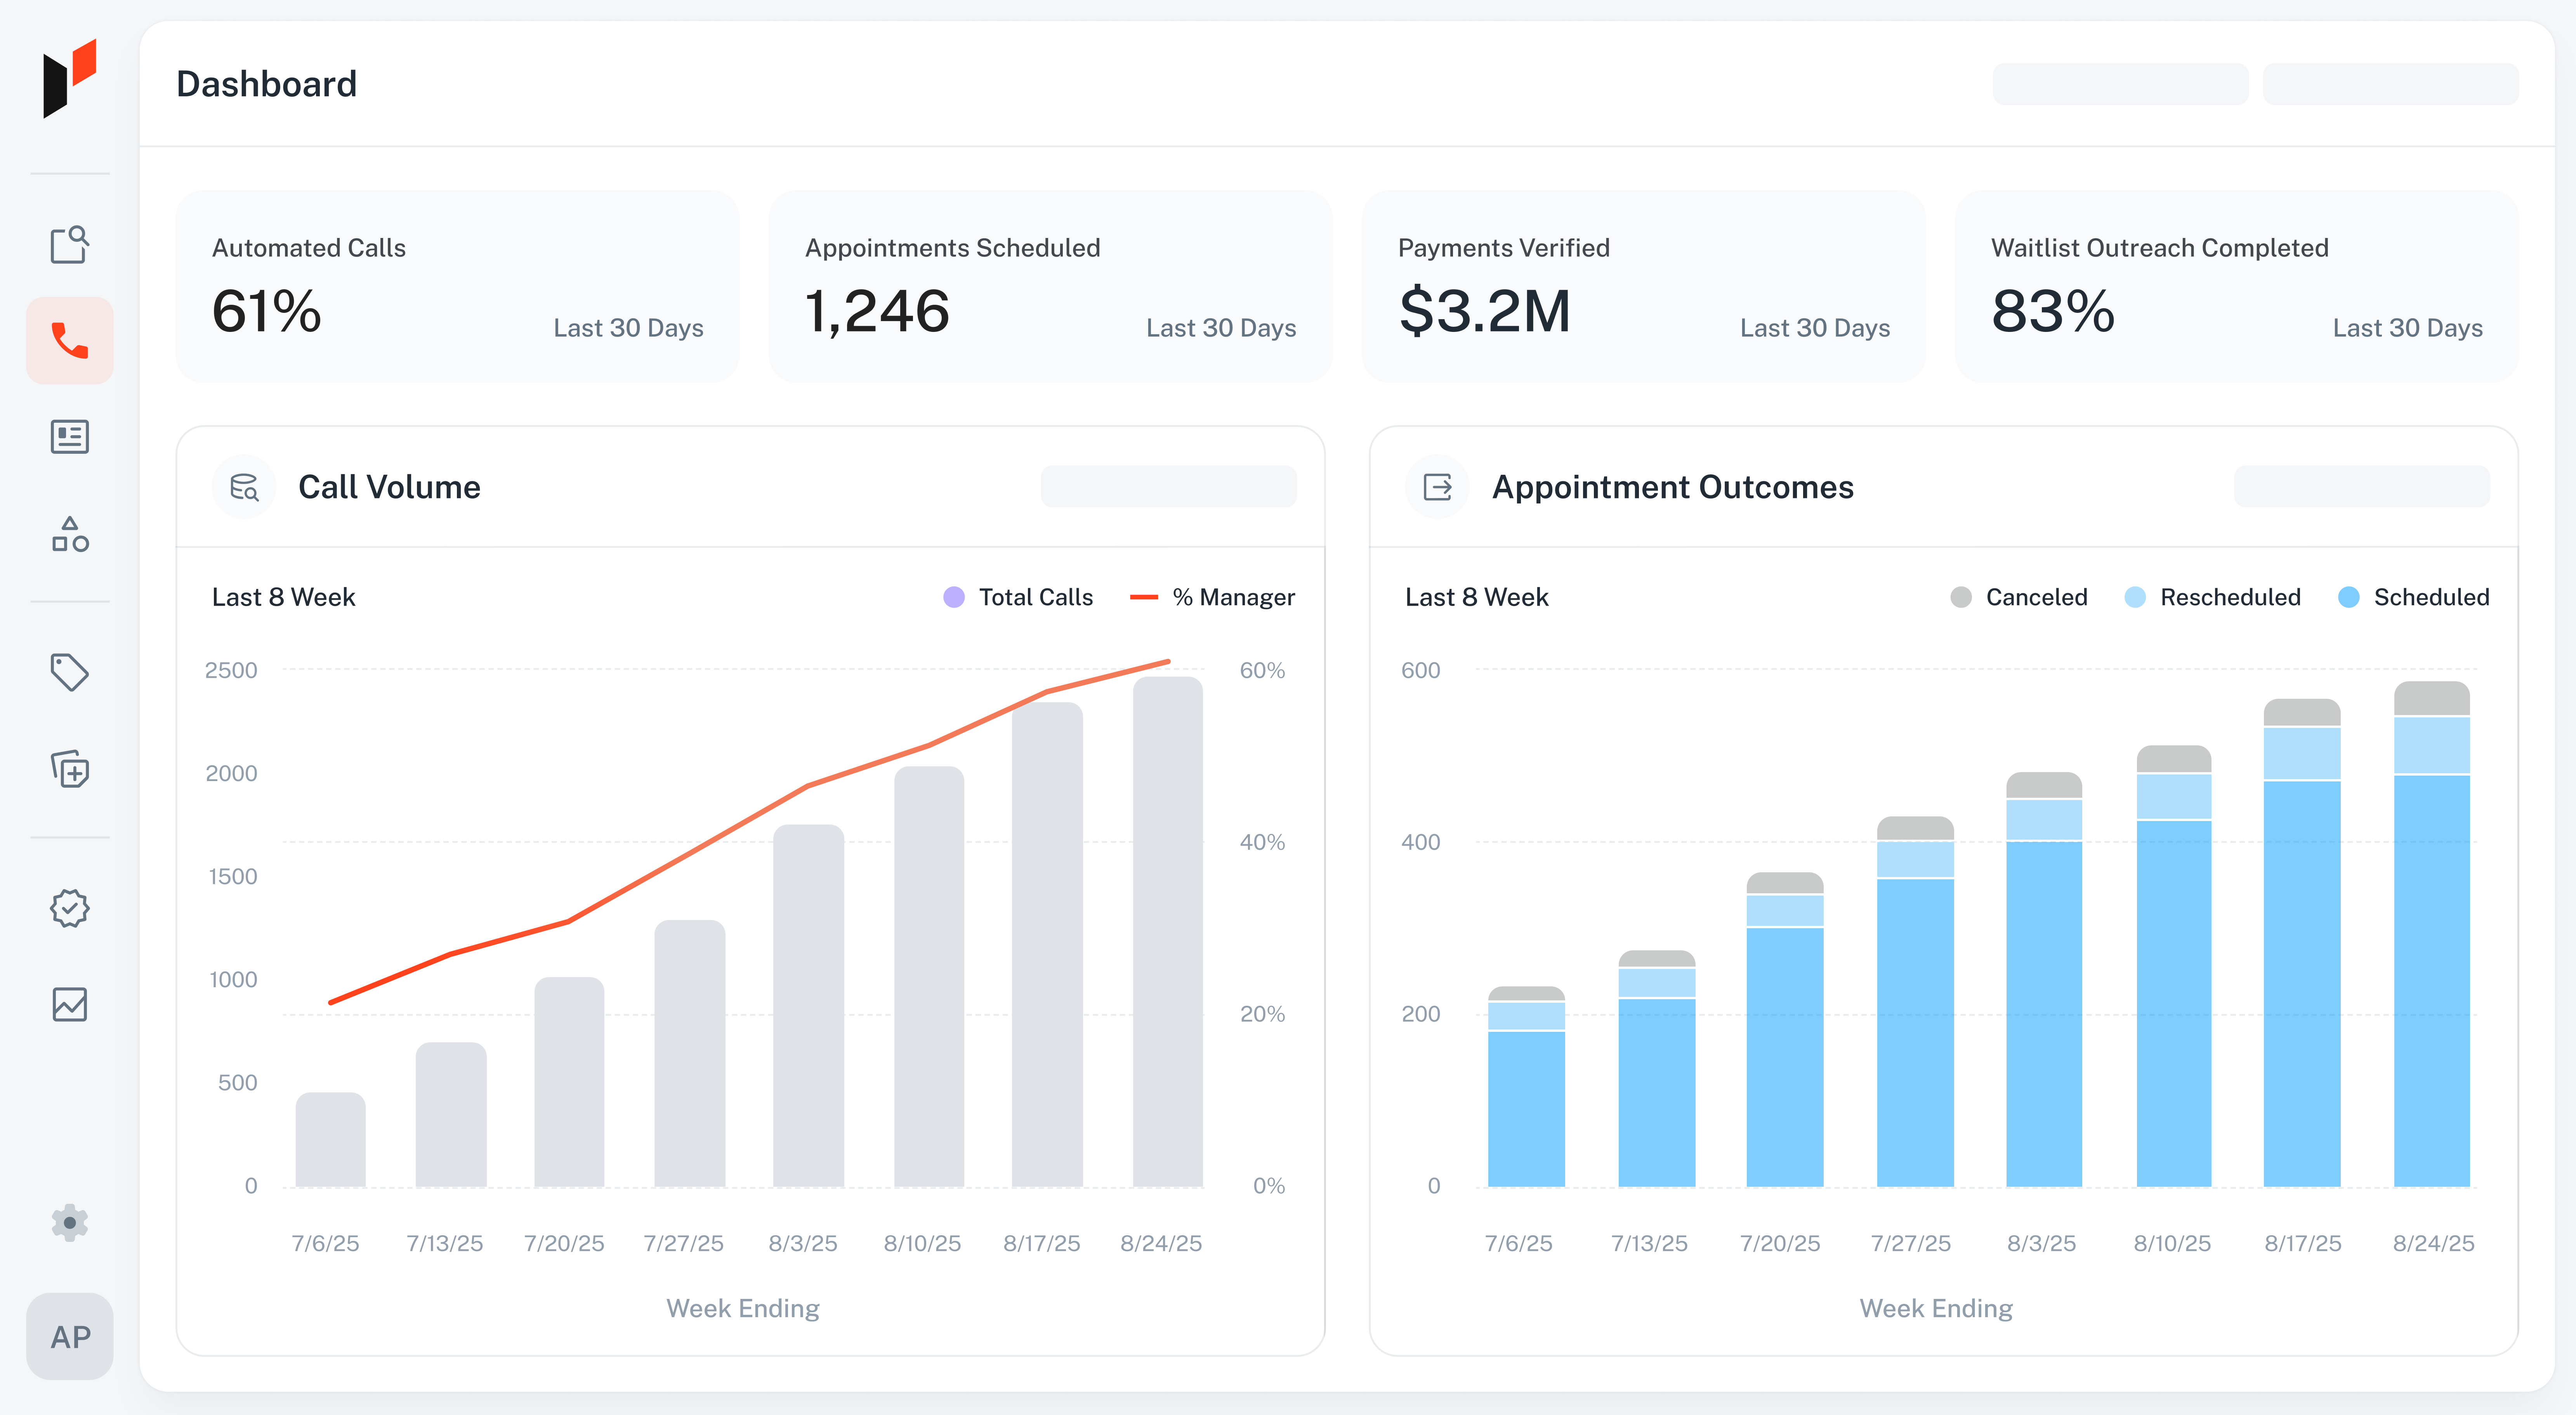Screen dimensions: 2576x1415
Task: Click the 7/20/25 appointment outcomes bar
Action: coord(1784,1030)
